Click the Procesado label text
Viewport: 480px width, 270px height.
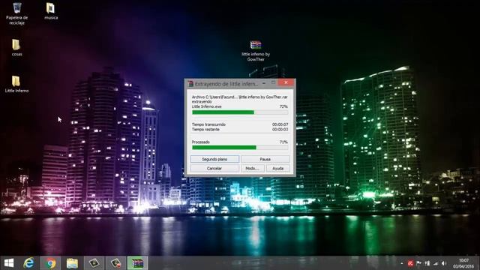coord(201,142)
